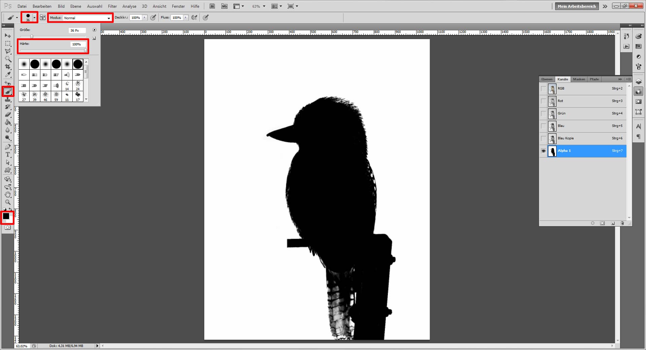646x350 pixels.
Task: Select the largest hard round brush preset thumbnail
Action: [x=78, y=64]
